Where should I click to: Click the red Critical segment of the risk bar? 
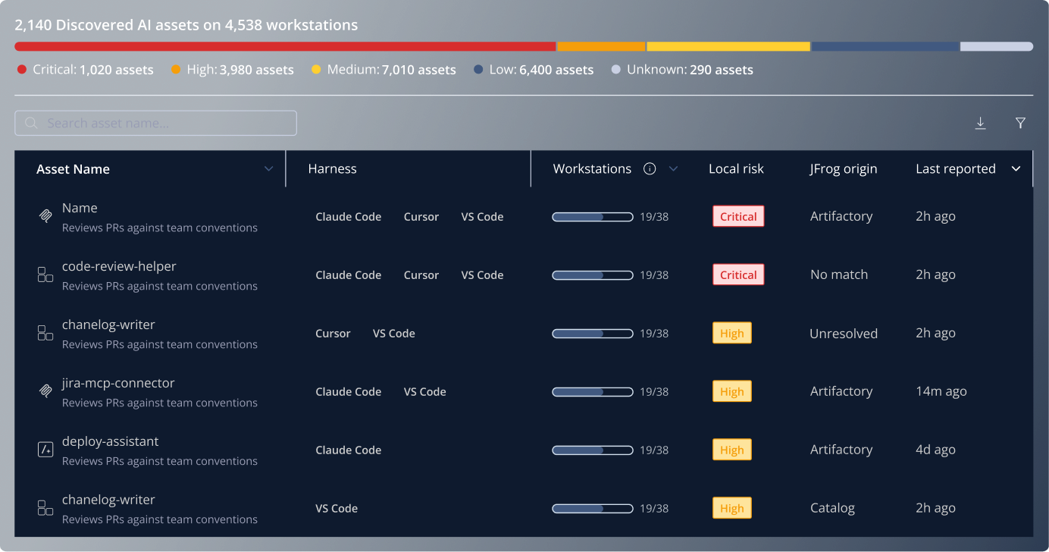tap(285, 46)
